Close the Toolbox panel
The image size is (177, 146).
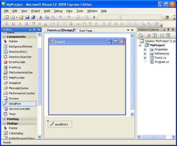(39, 30)
